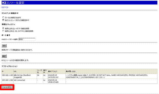Select allow connections from other computers radio
This screenshot has height=94, width=159.
pos(3,20)
